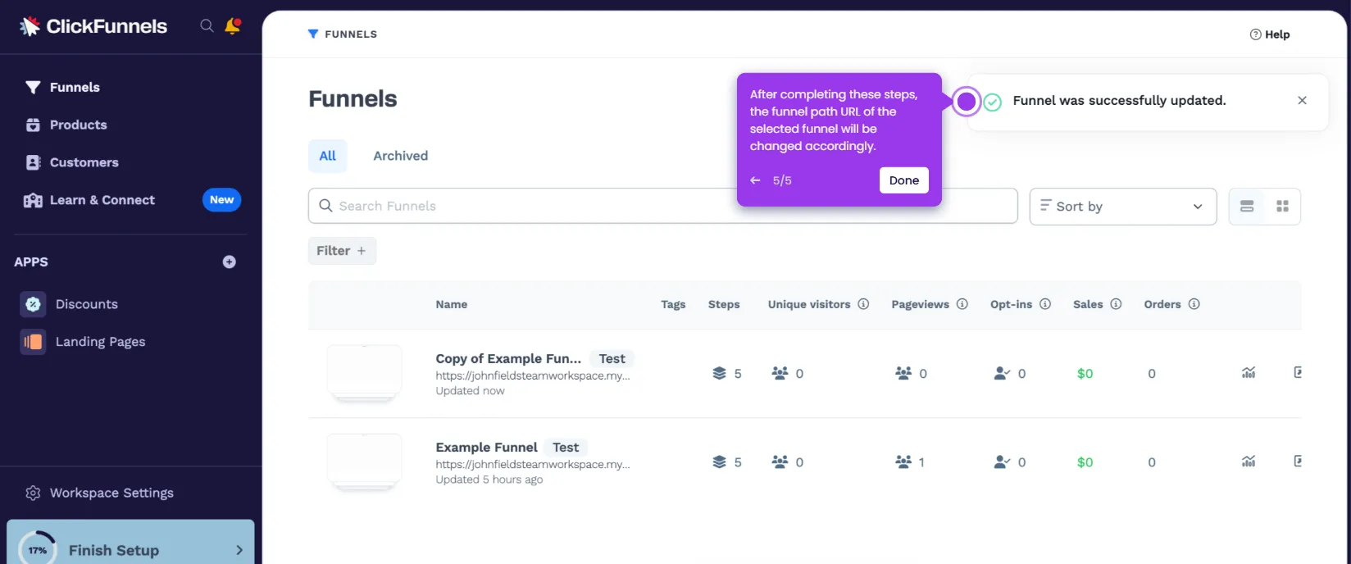
Task: Open the Help link
Action: [x=1270, y=34]
